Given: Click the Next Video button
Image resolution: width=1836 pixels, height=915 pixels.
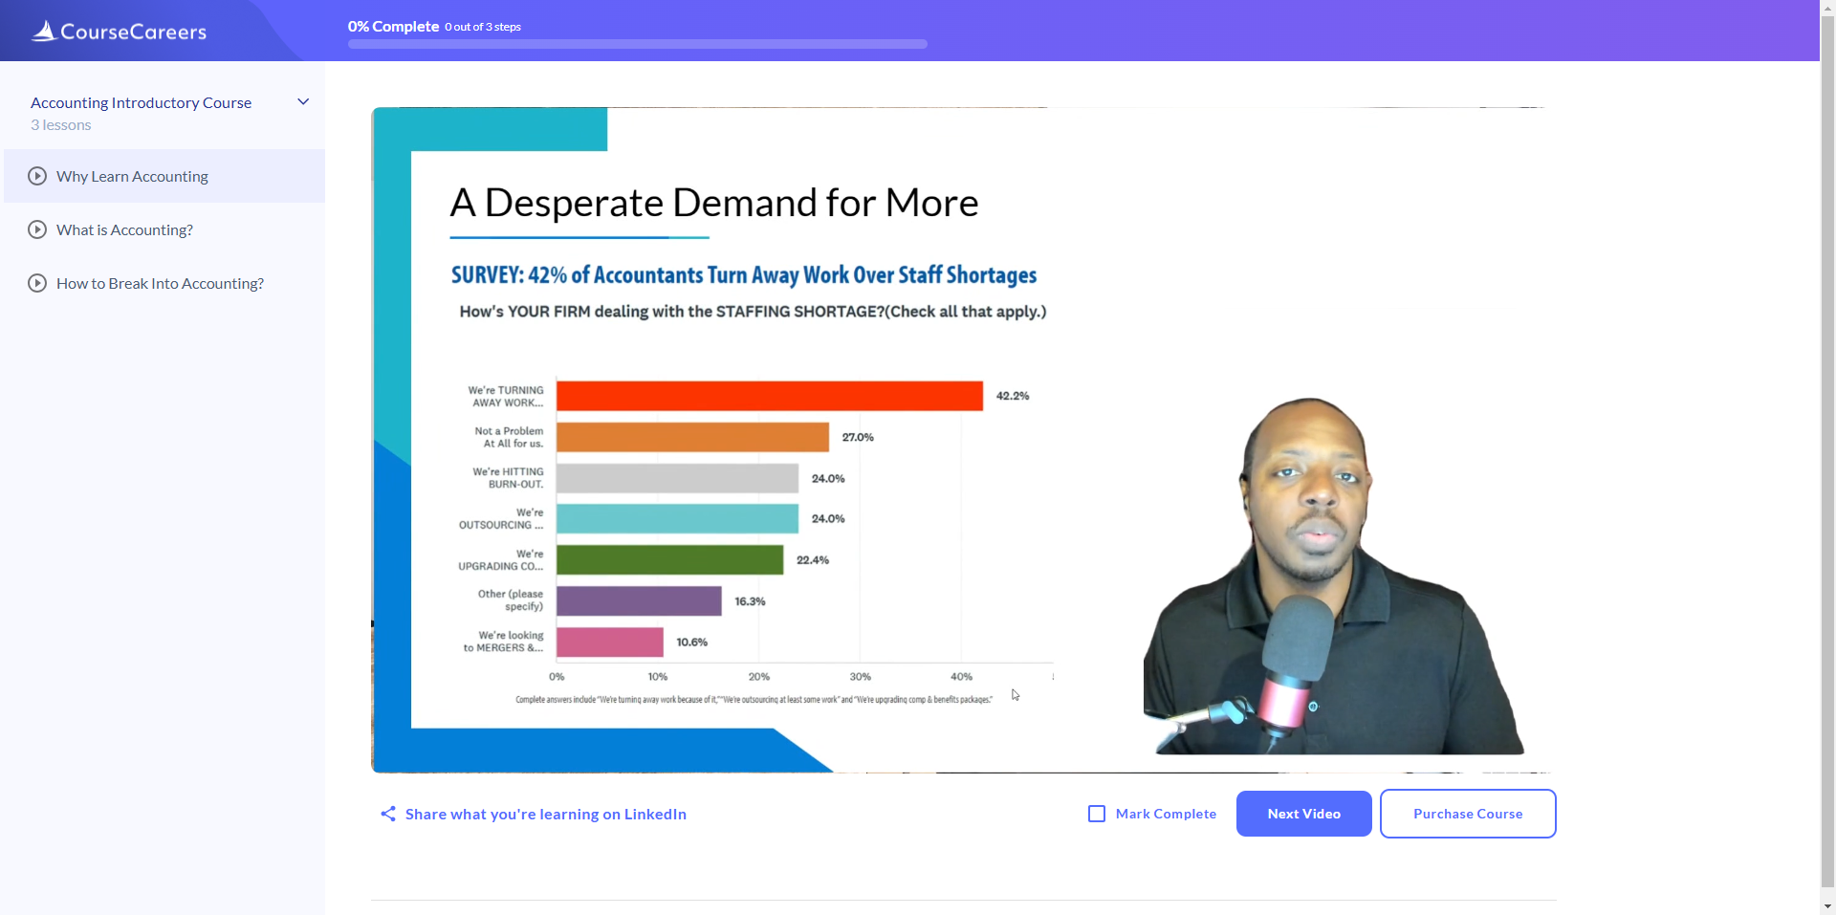Looking at the screenshot, I should [x=1303, y=814].
